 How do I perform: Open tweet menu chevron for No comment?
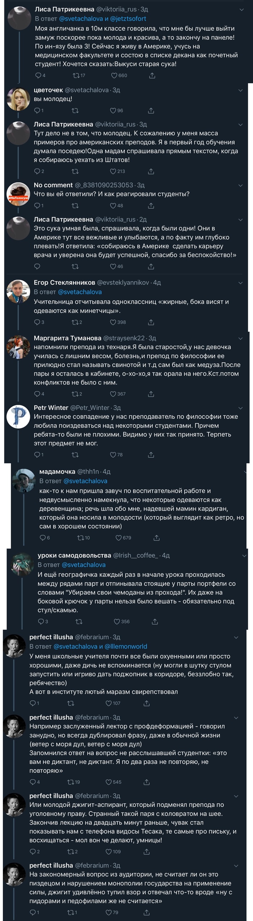tap(241, 185)
